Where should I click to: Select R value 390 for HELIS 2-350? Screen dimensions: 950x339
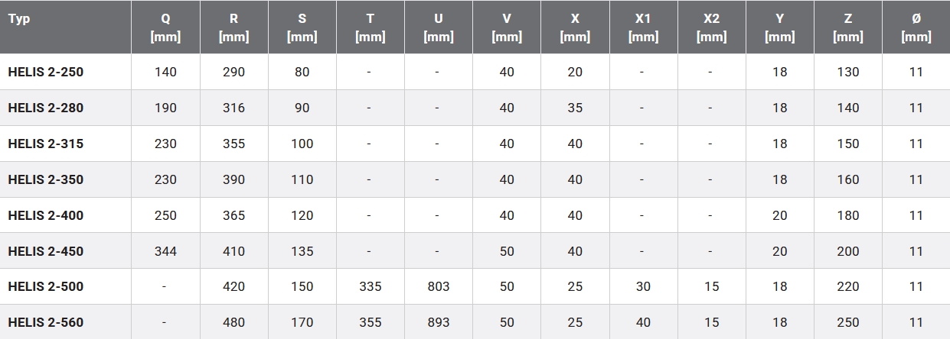(233, 179)
